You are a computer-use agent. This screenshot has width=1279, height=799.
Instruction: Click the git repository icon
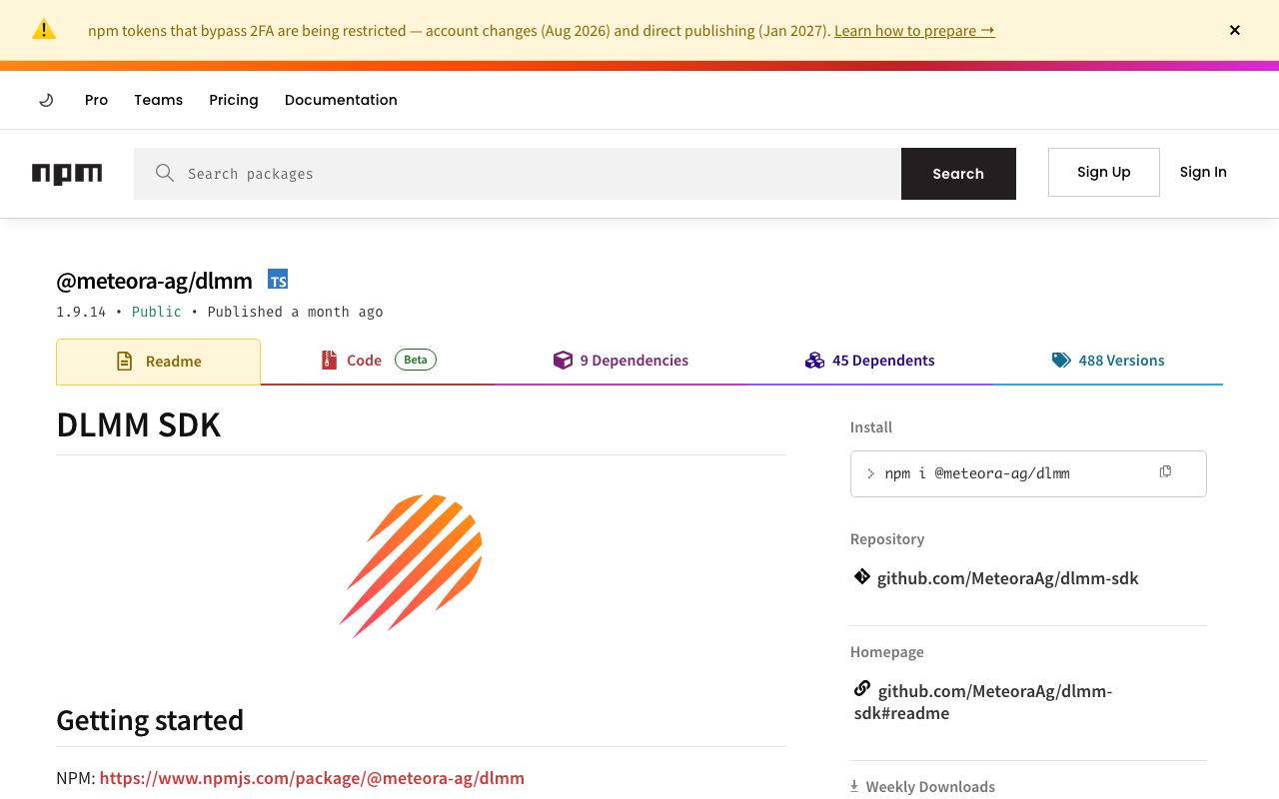[x=862, y=576]
